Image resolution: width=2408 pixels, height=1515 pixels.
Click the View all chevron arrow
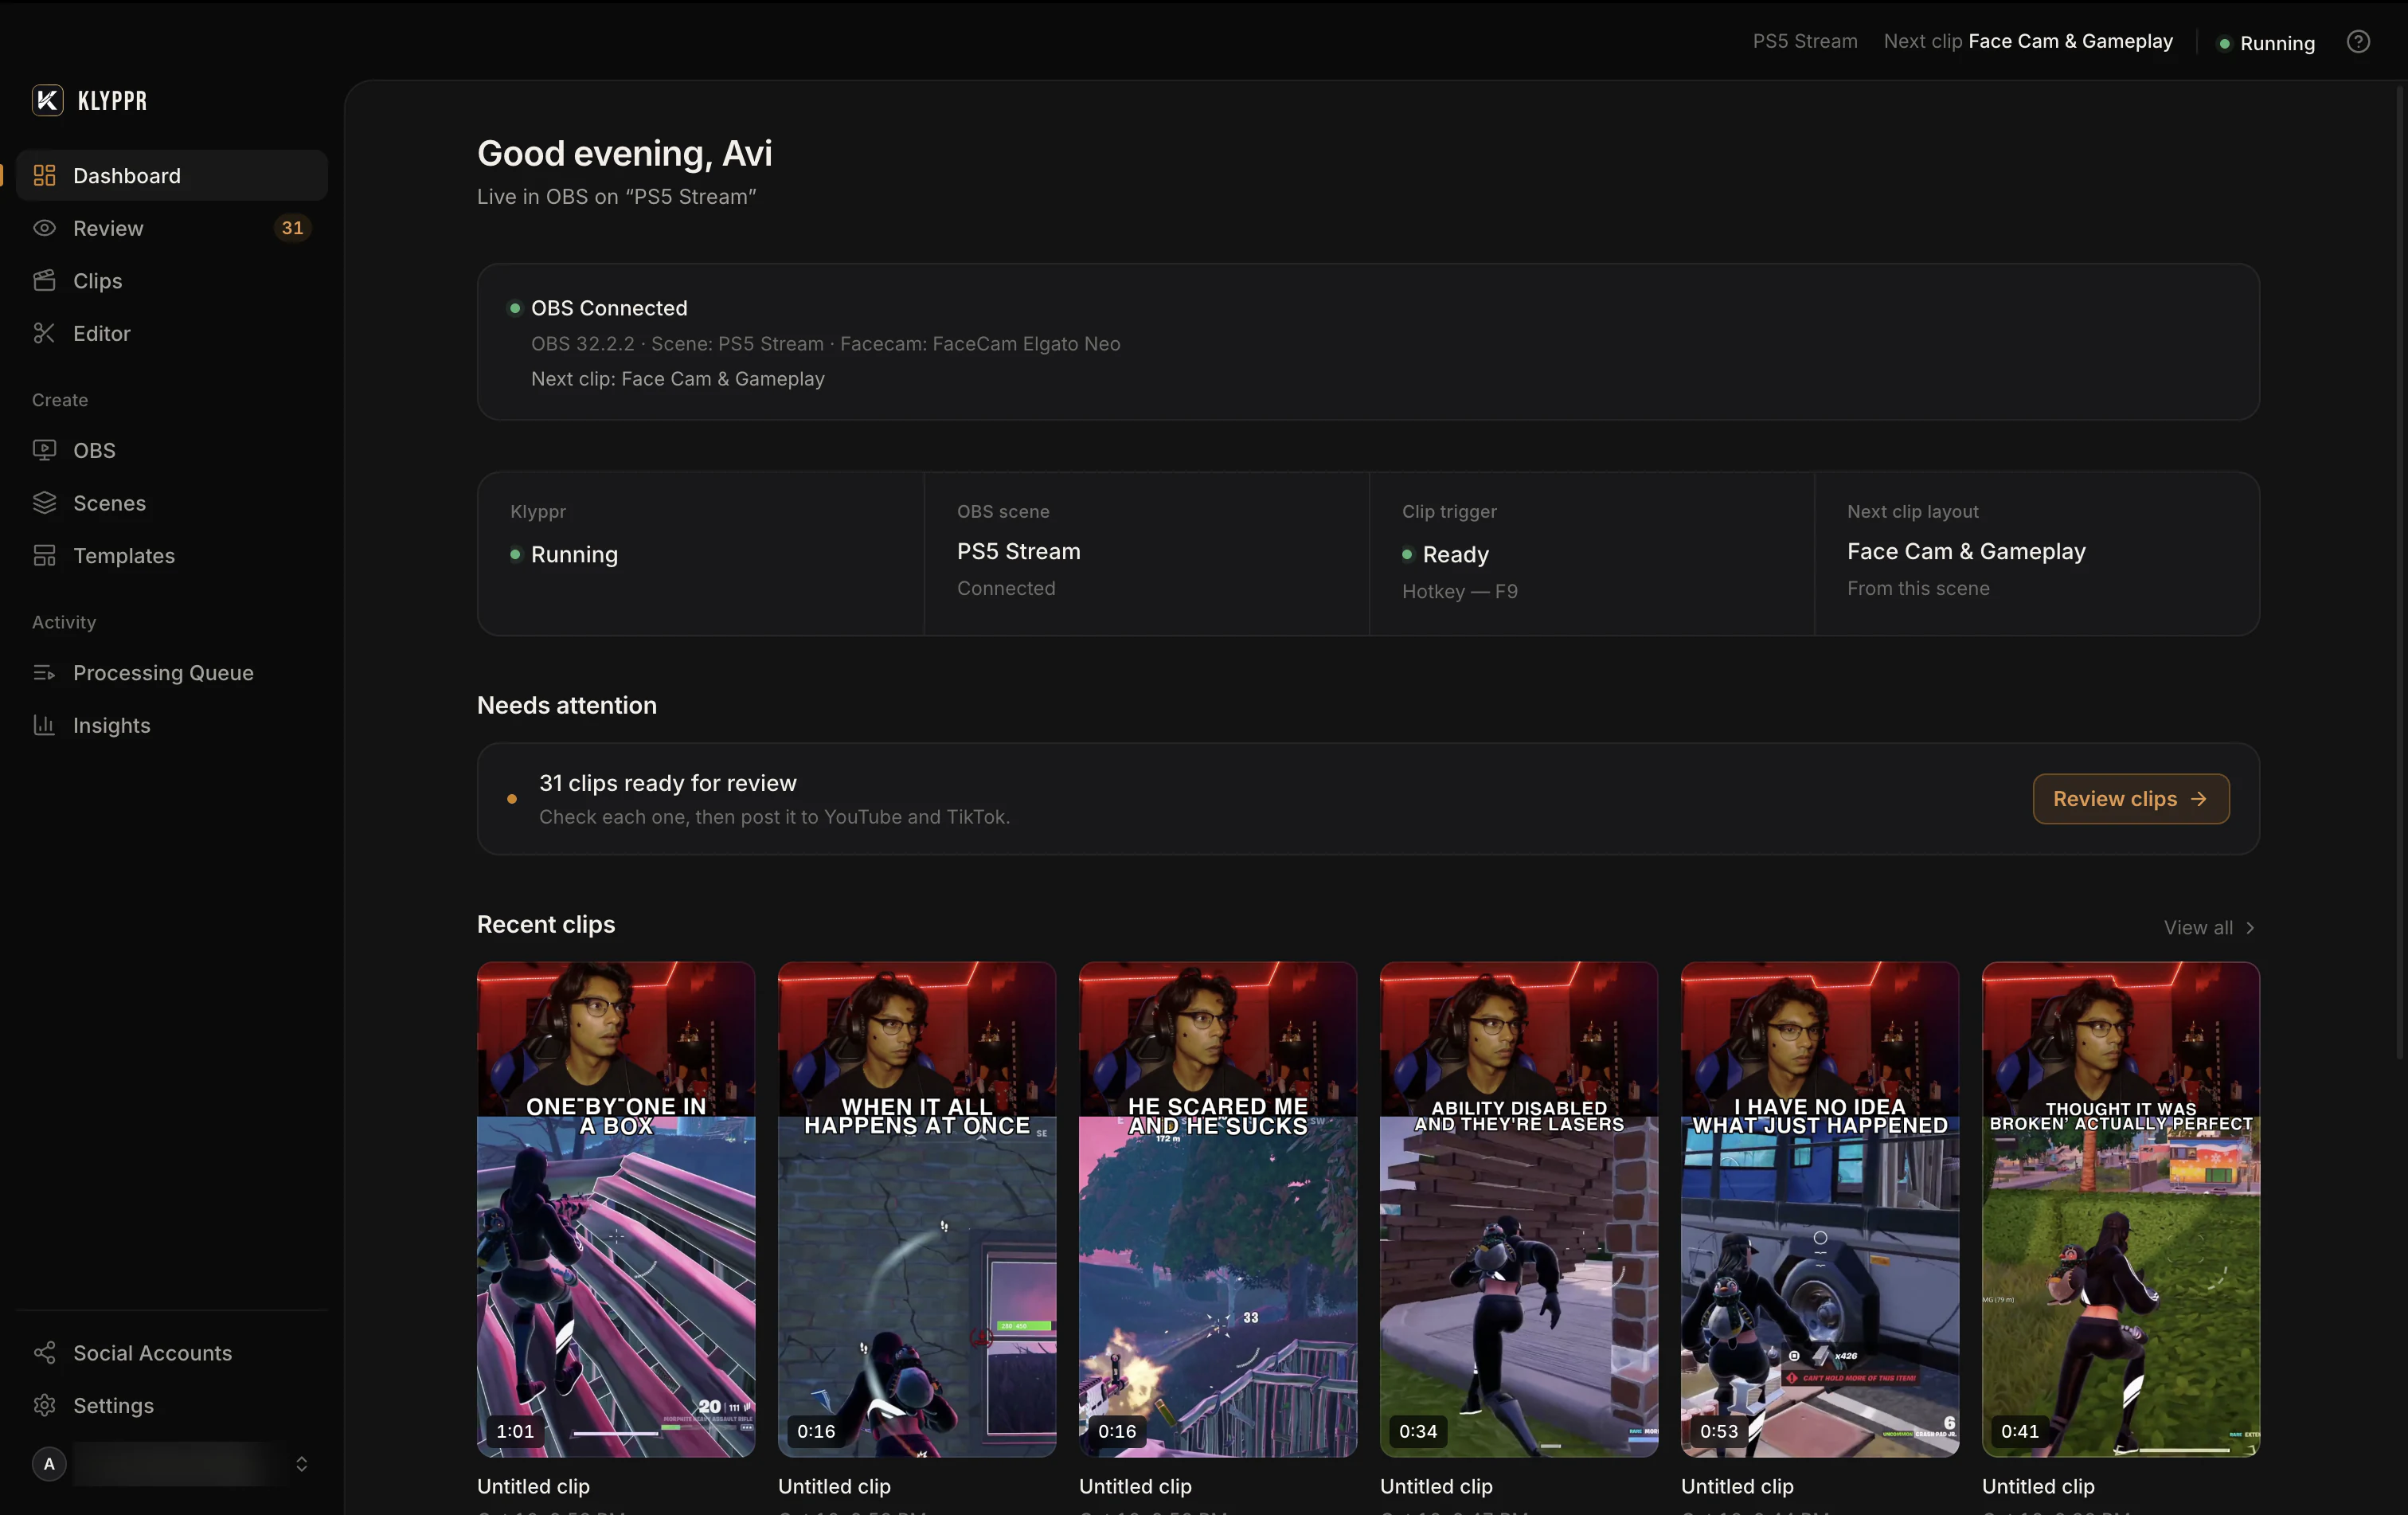coord(2250,928)
